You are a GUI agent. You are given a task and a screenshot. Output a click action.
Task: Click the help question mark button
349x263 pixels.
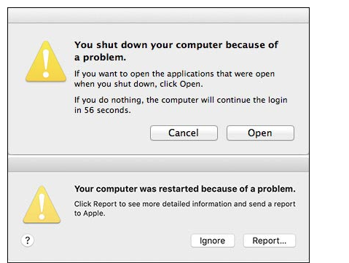(x=28, y=240)
